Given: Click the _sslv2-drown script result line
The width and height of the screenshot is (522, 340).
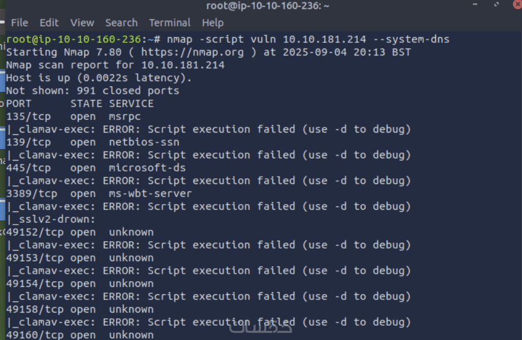Looking at the screenshot, I should point(51,219).
